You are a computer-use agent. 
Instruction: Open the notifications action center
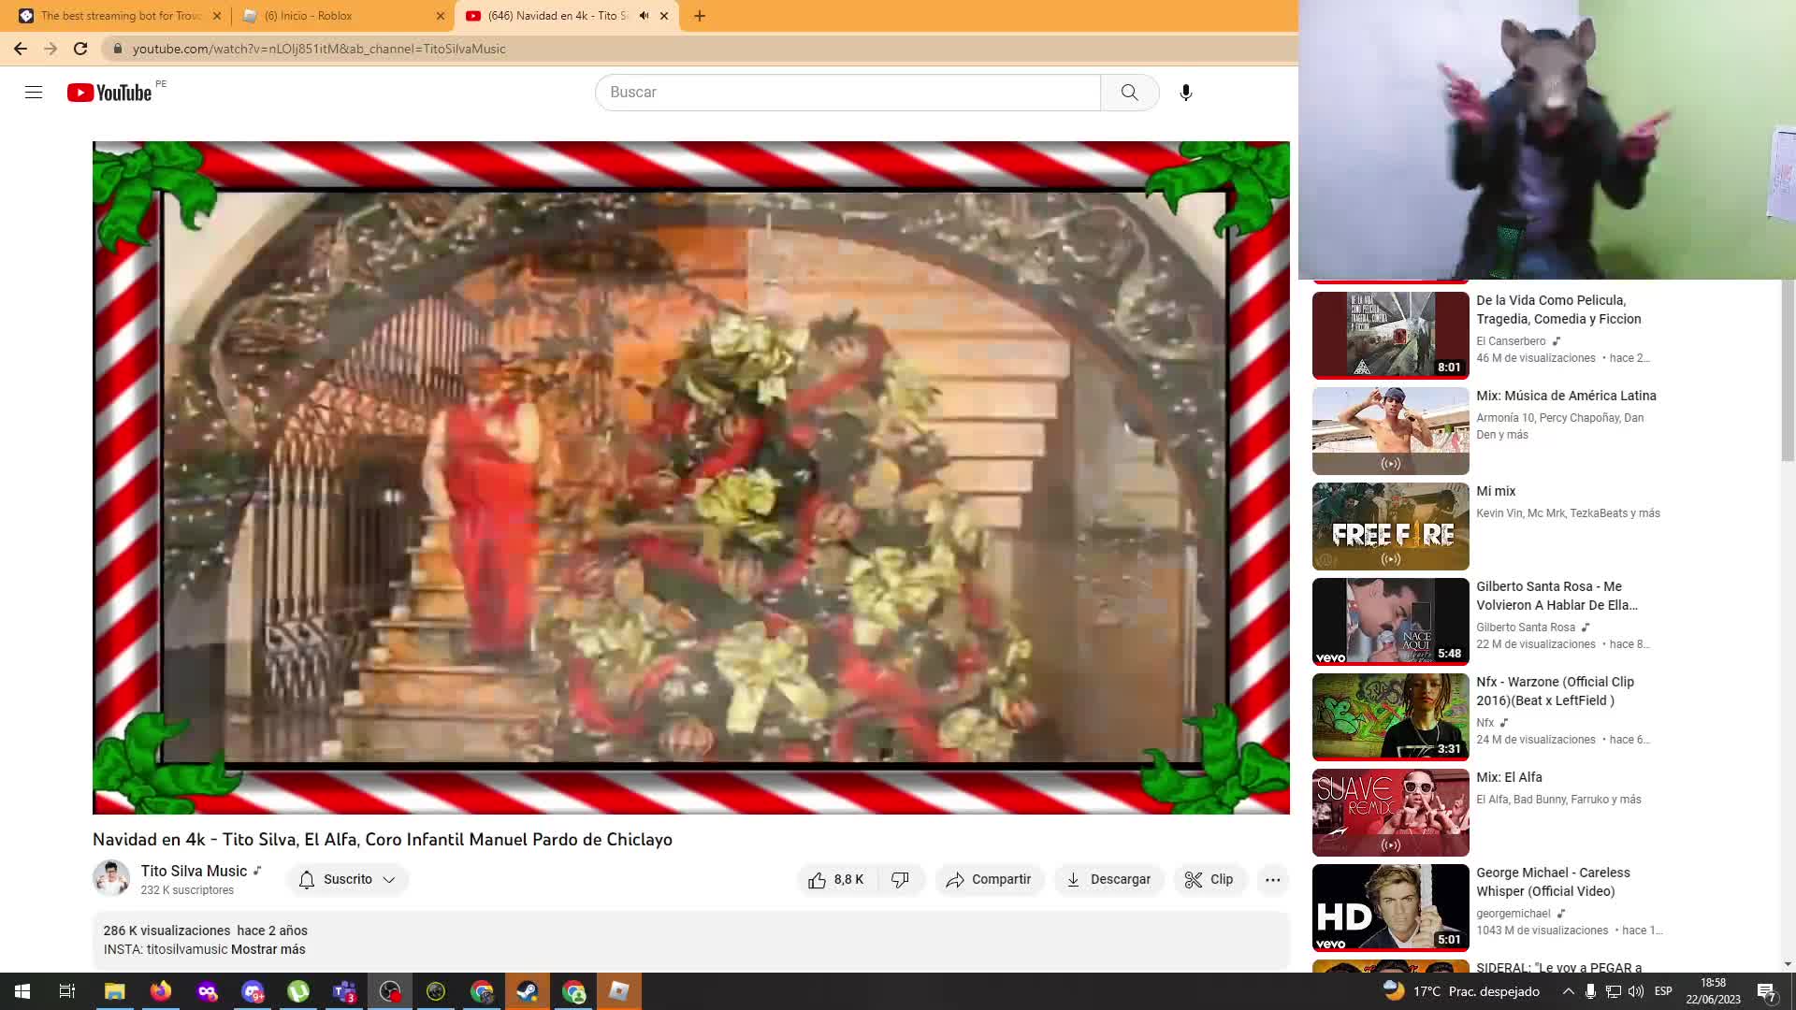click(x=1766, y=991)
